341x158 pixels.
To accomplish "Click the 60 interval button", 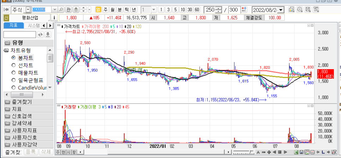I will click(197, 10).
